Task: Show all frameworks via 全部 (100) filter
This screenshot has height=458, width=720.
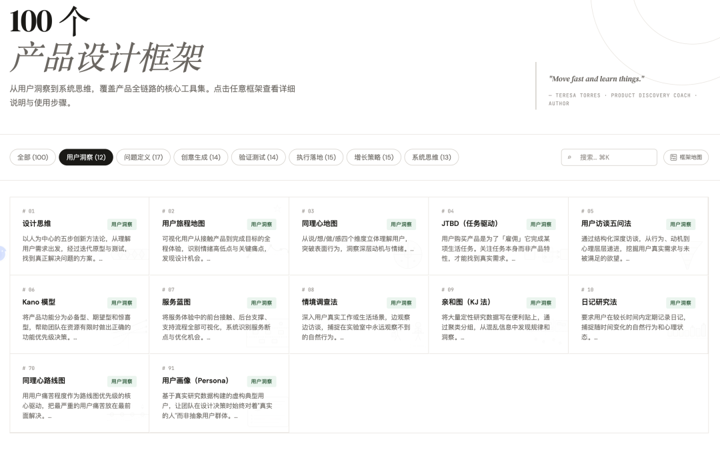Action: coord(33,157)
